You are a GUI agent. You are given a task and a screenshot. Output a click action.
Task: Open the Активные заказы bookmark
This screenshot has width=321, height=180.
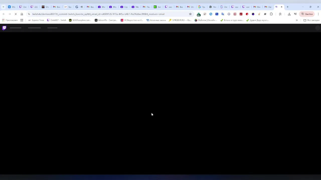156,20
